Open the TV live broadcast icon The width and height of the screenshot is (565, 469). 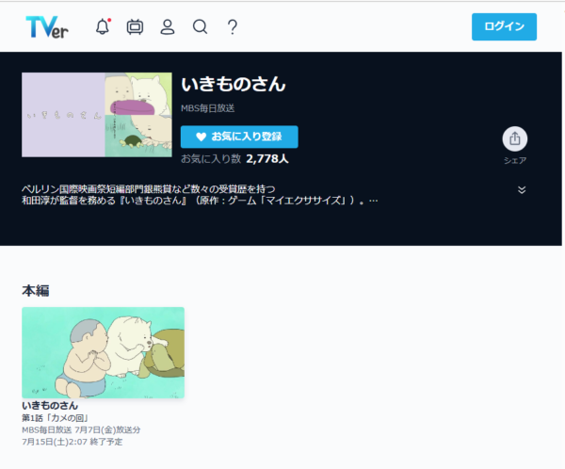pyautogui.click(x=135, y=26)
